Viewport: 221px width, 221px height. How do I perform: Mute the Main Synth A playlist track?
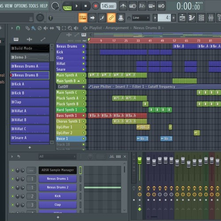point(84,75)
